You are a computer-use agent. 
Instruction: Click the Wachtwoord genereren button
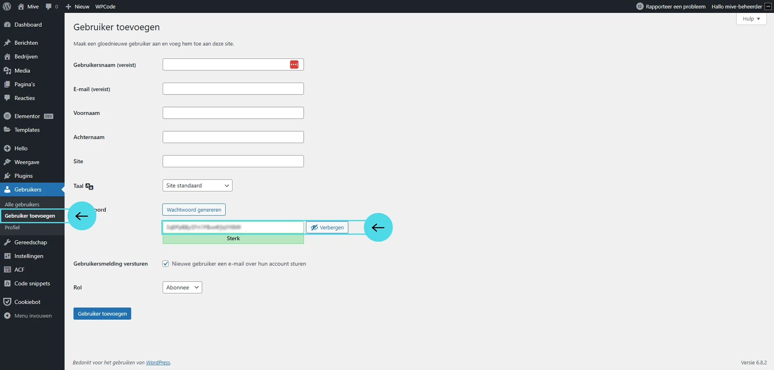click(x=194, y=210)
